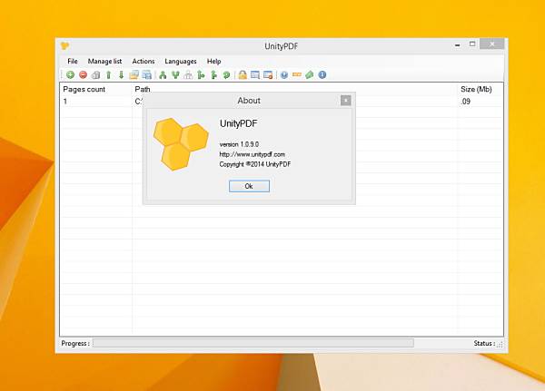Close the About dialog with its X
This screenshot has width=545, height=391.
pyautogui.click(x=345, y=101)
